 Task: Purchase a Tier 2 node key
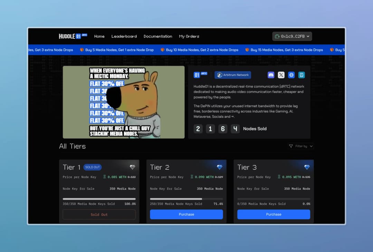pyautogui.click(x=186, y=214)
